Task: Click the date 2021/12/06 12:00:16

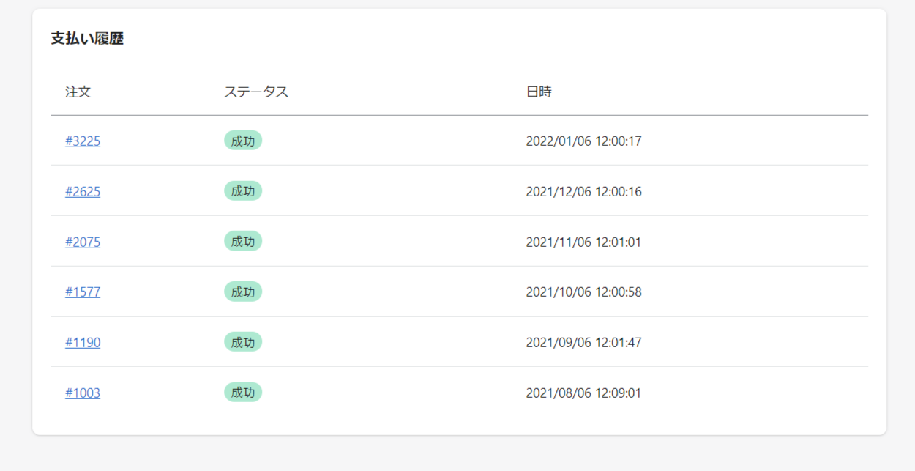Action: (583, 192)
